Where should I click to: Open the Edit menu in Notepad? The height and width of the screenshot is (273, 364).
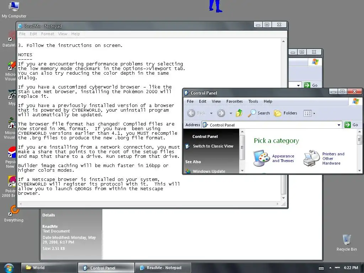[33, 34]
